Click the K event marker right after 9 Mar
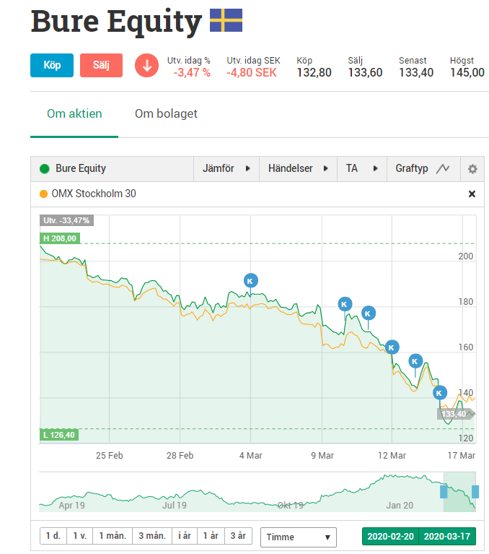Screen dimensions: 489x554 pos(345,304)
